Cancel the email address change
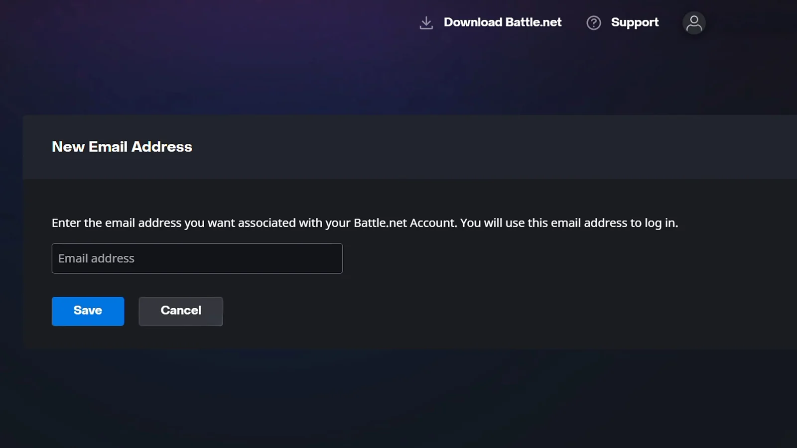Screen dimensions: 797x448 click(180, 311)
